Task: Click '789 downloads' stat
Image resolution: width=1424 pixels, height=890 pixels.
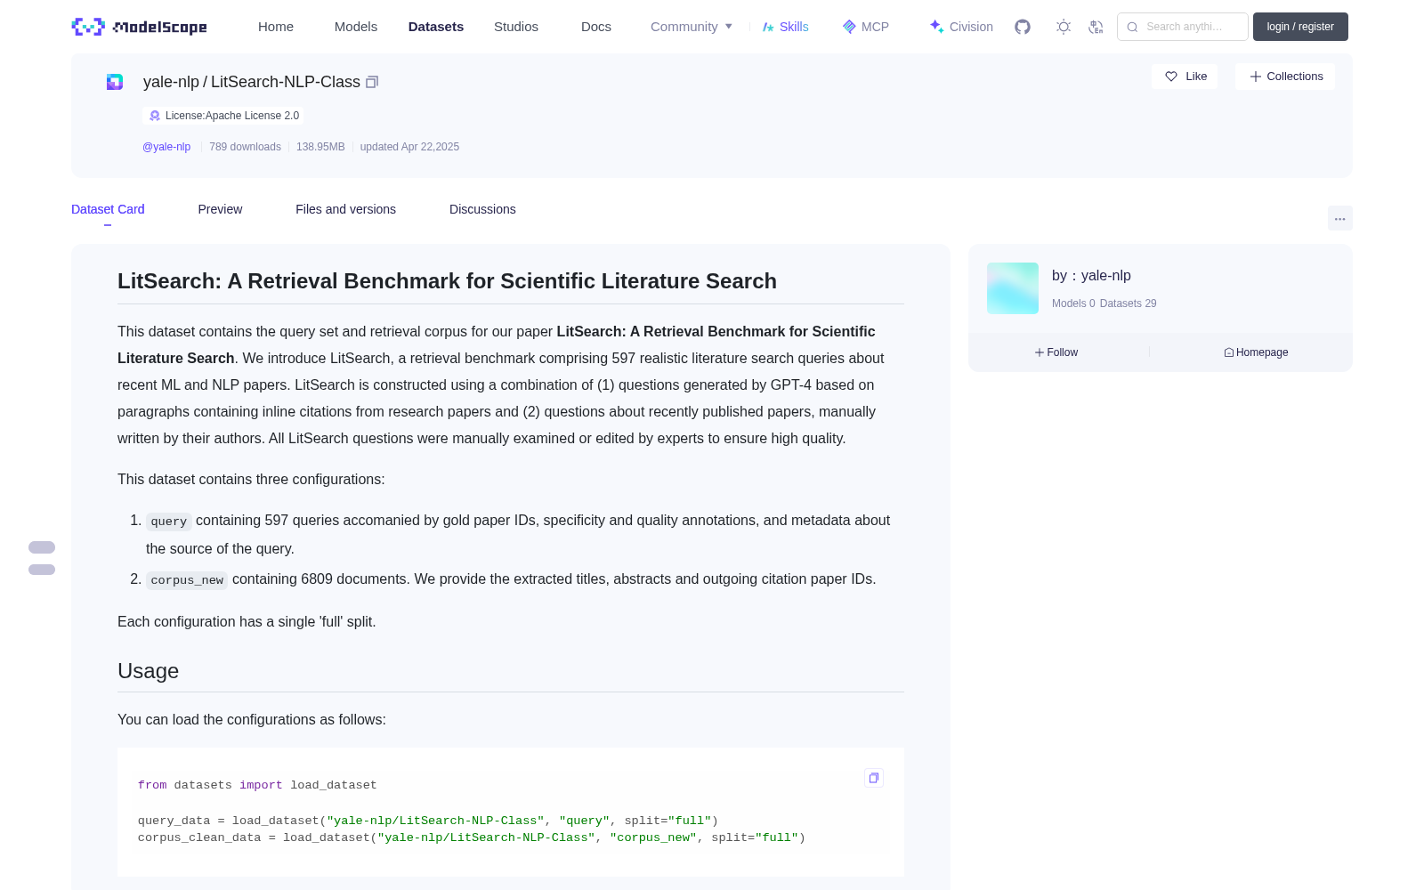Action: click(x=245, y=147)
